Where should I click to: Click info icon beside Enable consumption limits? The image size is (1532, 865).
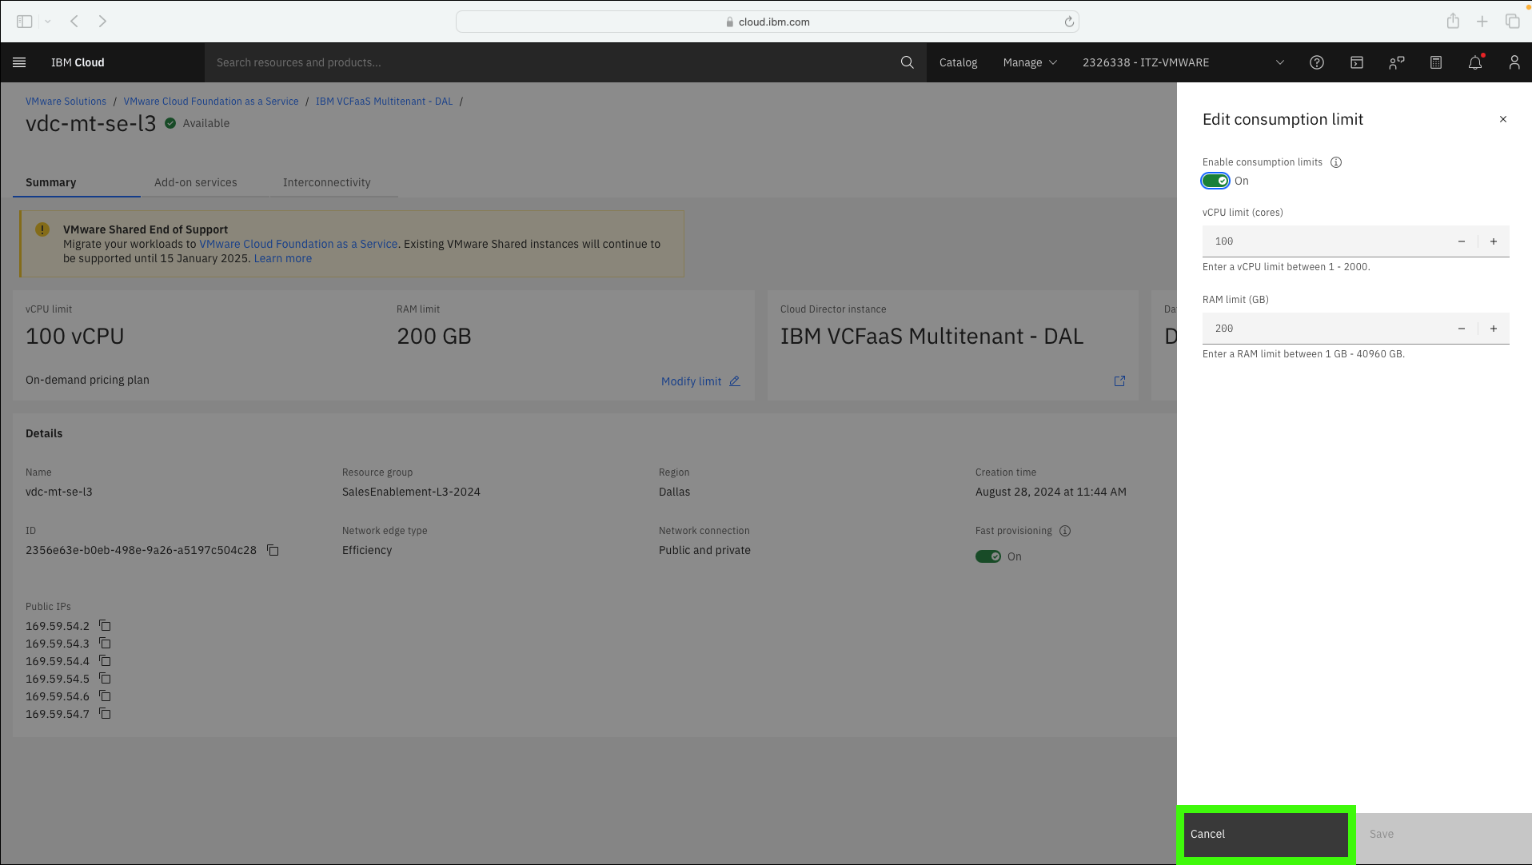click(1336, 162)
